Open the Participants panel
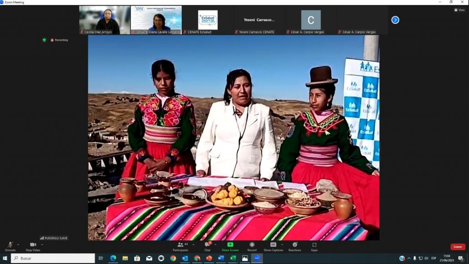The height and width of the screenshot is (264, 469). coord(180,246)
